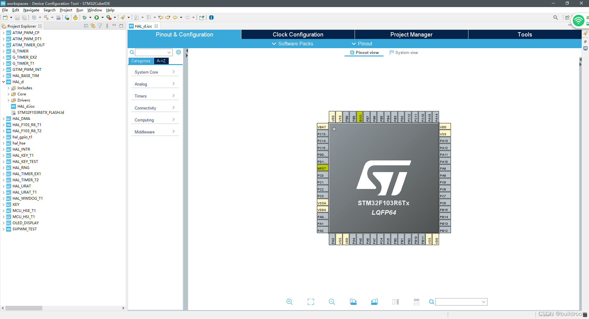Click the back navigation arrow icon
The width and height of the screenshot is (589, 319).
pyautogui.click(x=175, y=17)
